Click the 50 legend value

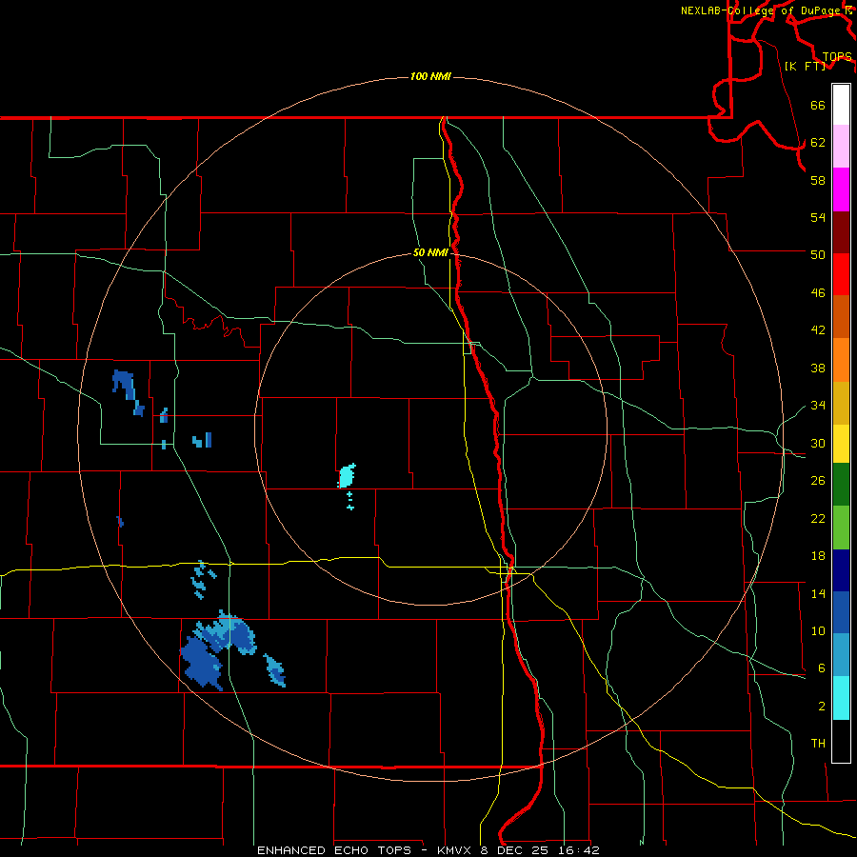[818, 254]
